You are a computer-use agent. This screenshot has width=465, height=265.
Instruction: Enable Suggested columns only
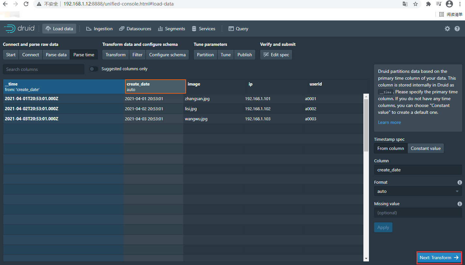pos(94,69)
